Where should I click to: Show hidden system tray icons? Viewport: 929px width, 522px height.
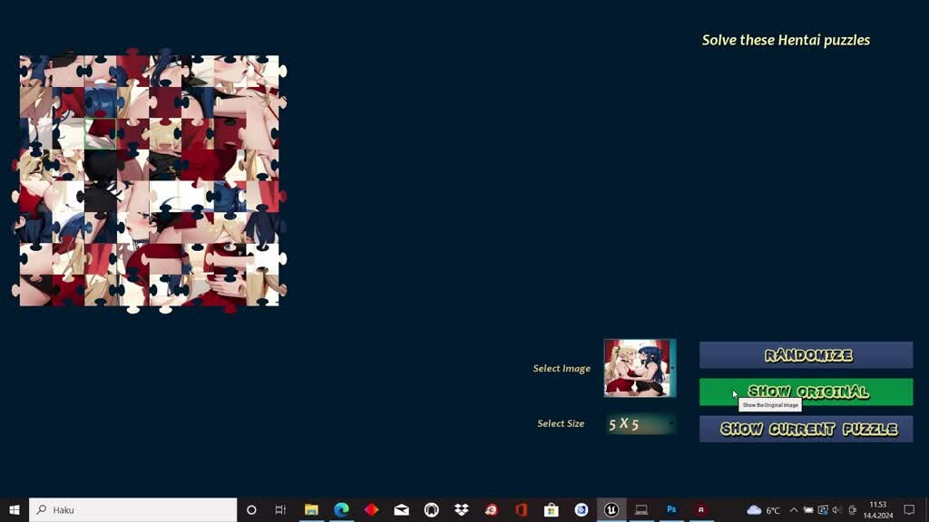794,510
